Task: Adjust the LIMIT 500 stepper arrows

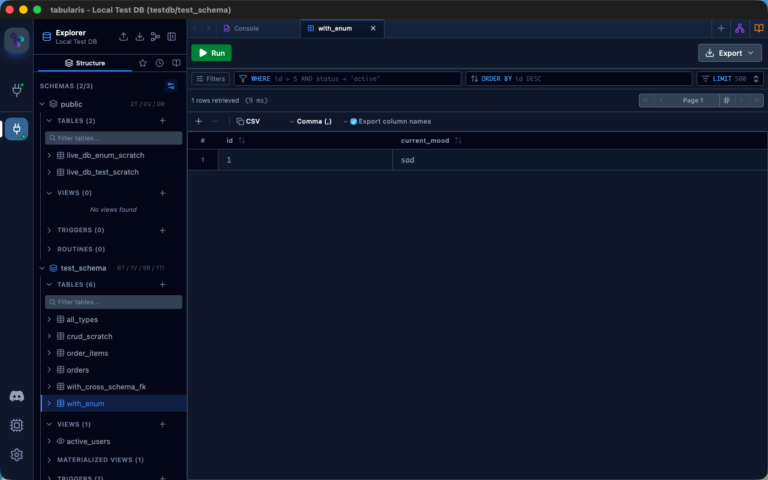Action: coord(757,79)
